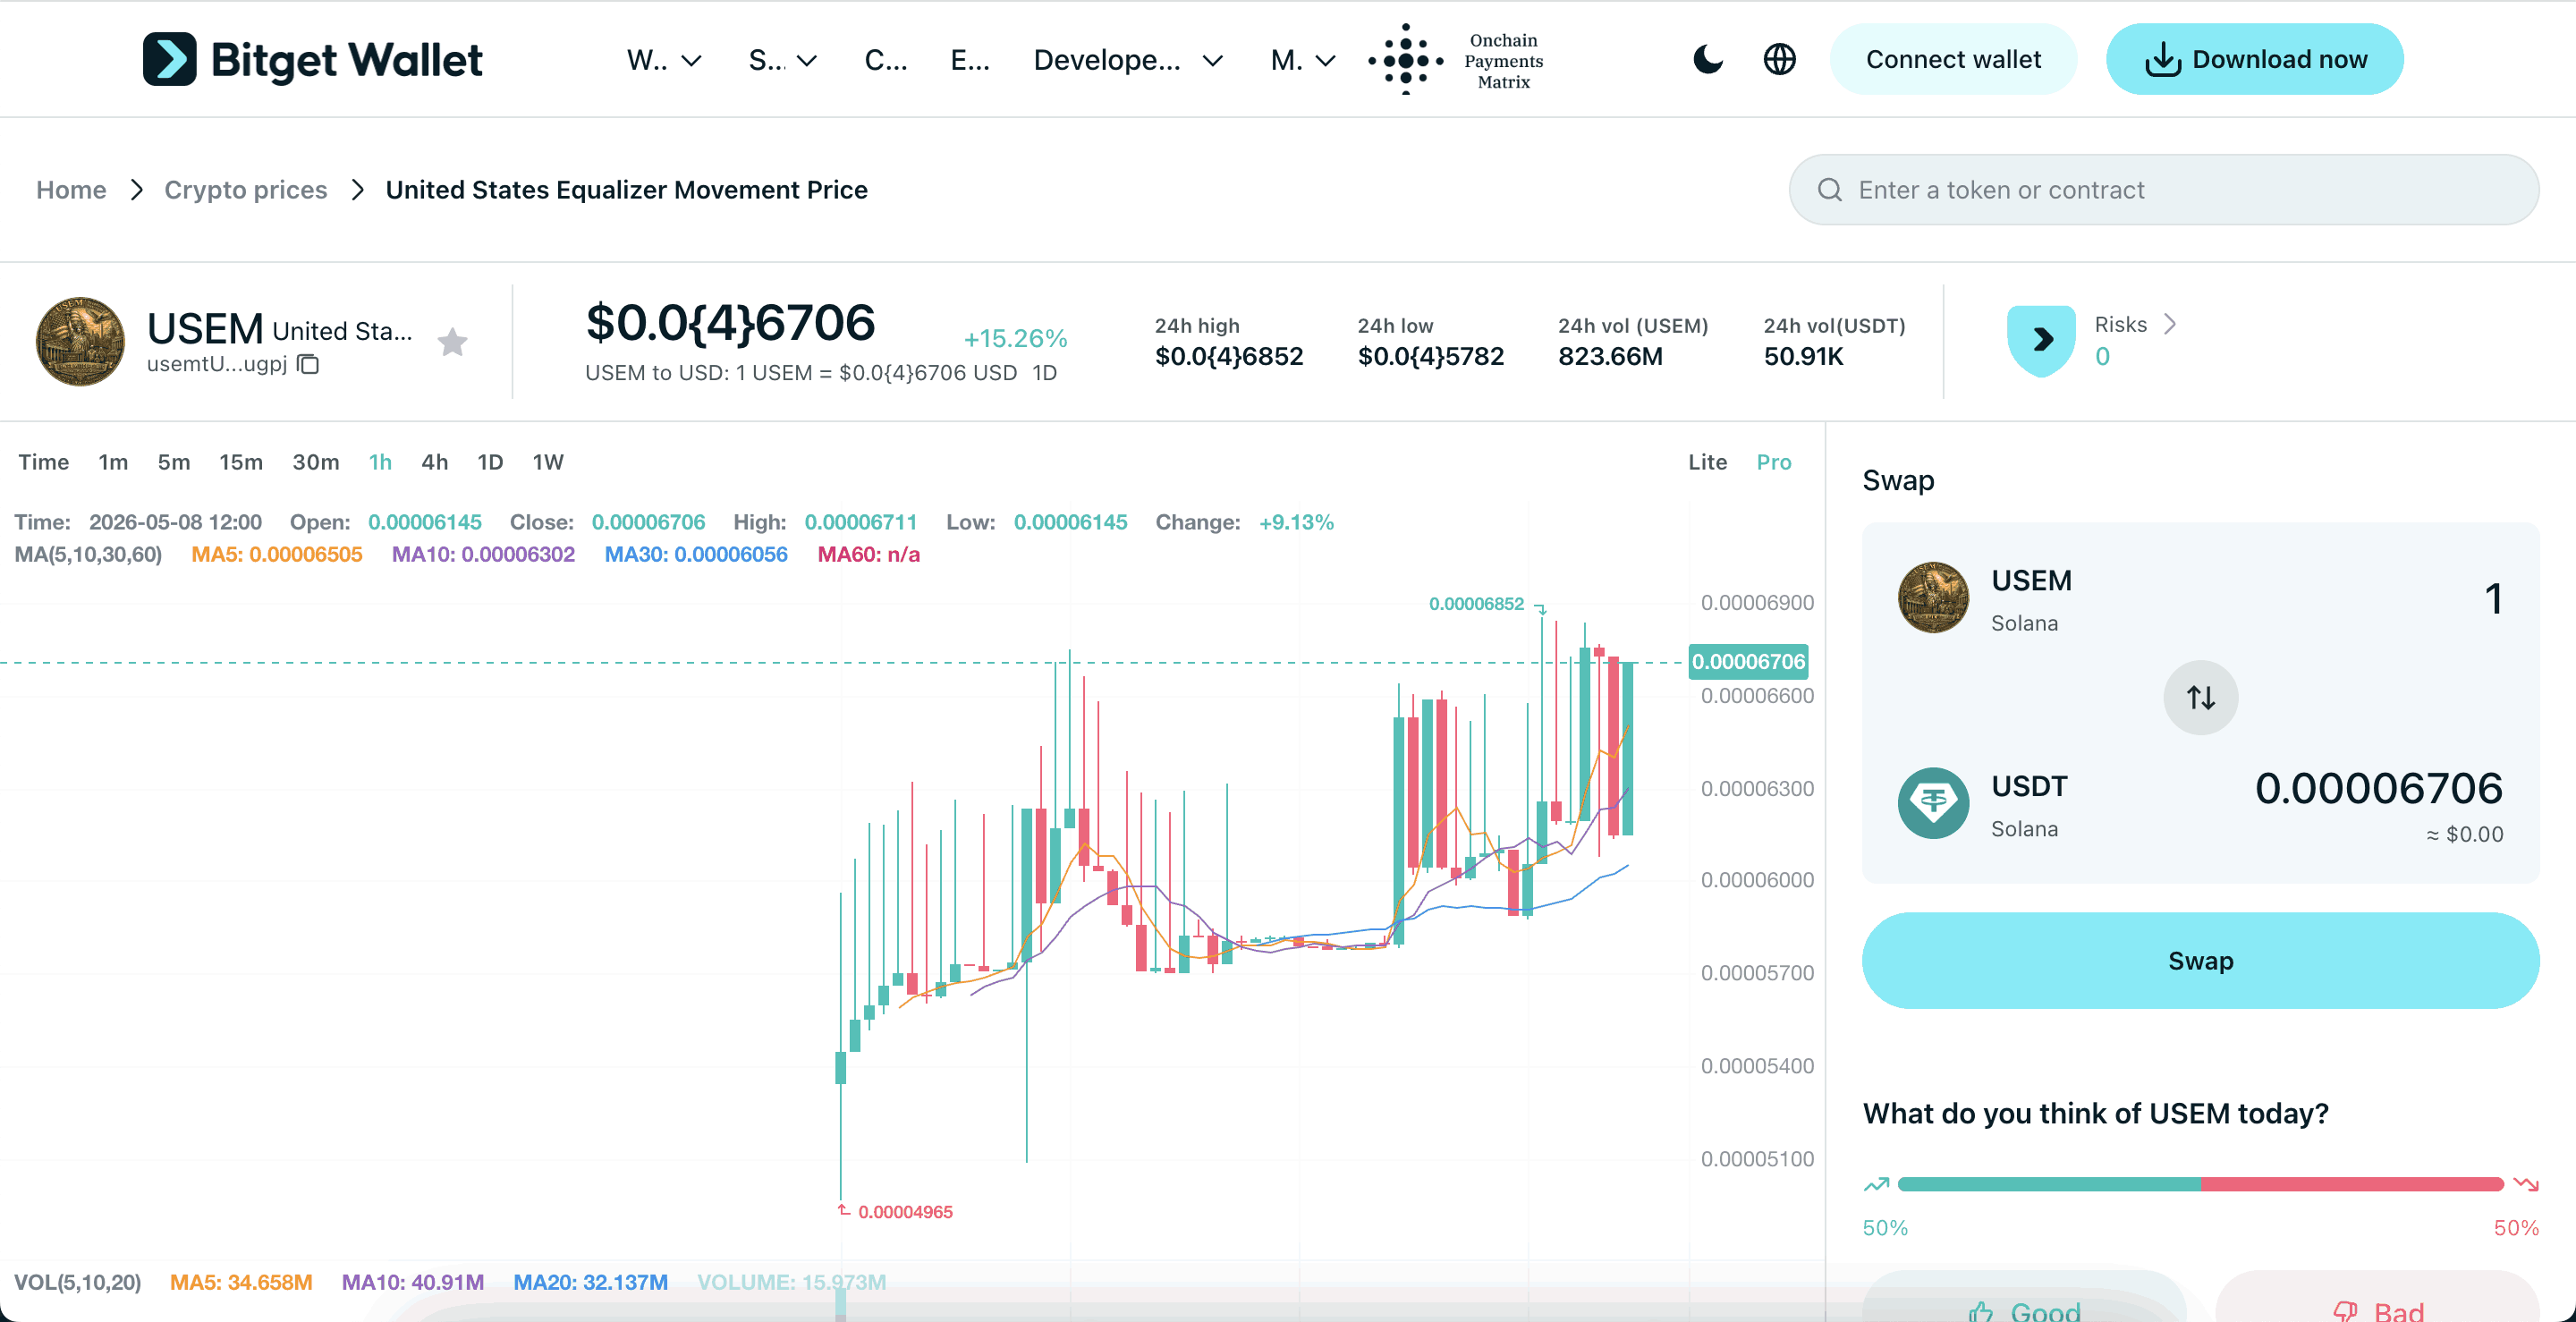Copy the usemtU...ugpj contract address

coord(308,364)
